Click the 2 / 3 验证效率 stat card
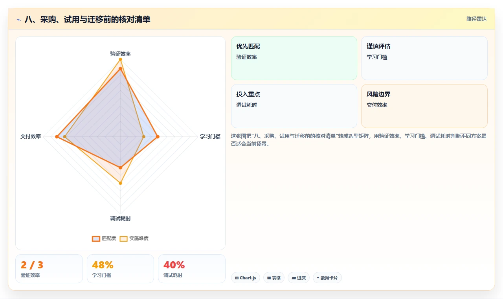Viewport: 503px width, 299px height. coord(49,269)
